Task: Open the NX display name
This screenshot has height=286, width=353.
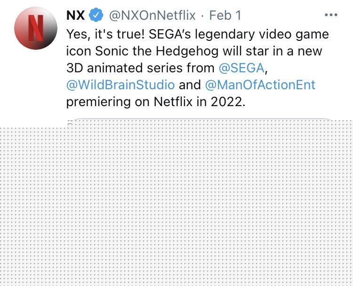Action: [x=76, y=15]
